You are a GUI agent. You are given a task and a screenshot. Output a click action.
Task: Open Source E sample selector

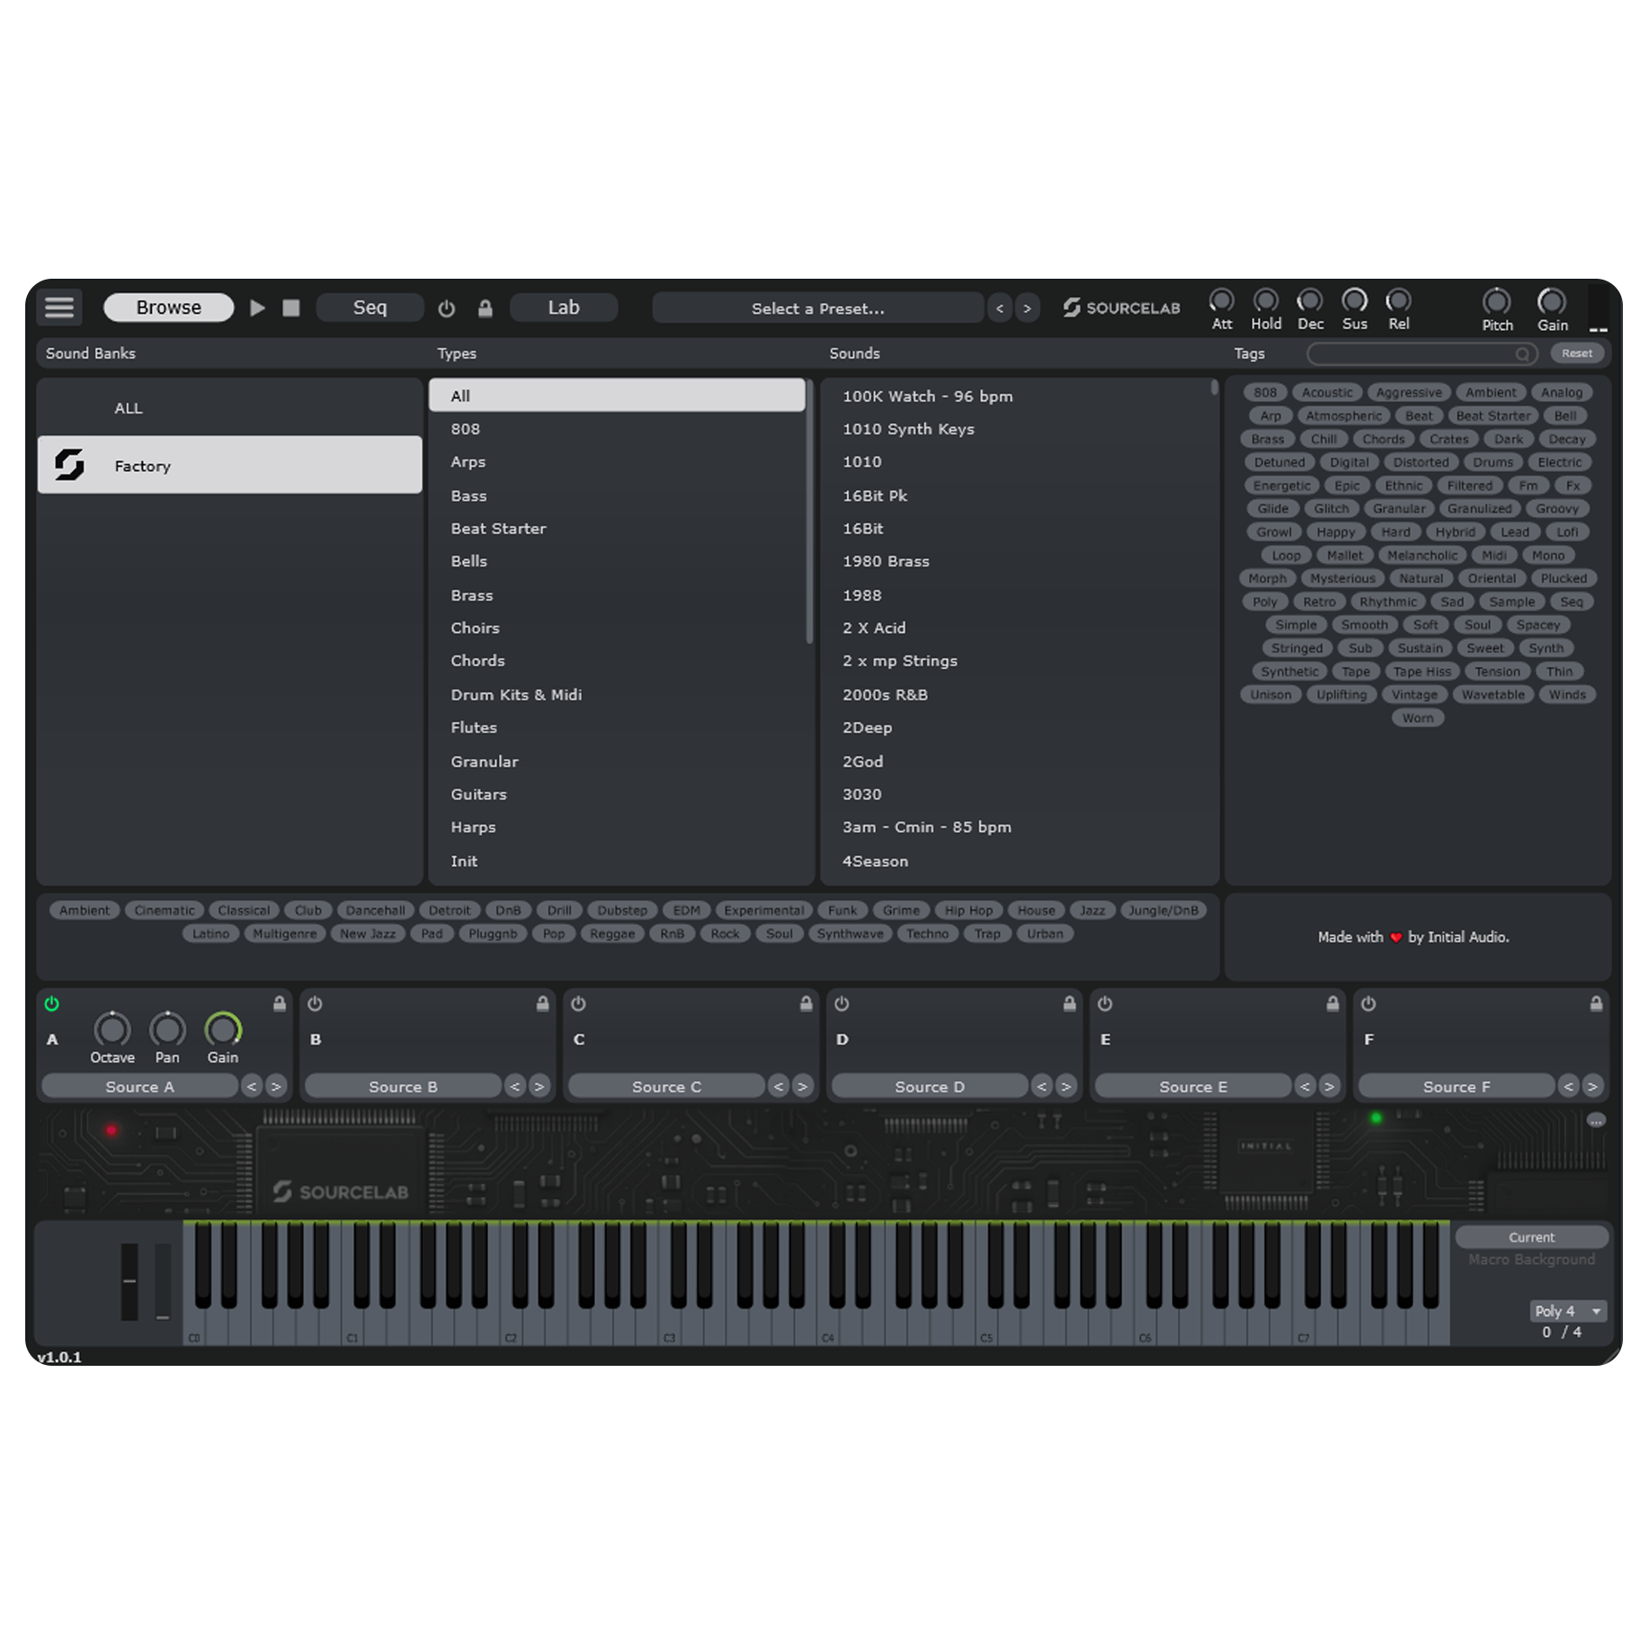tap(1193, 1086)
